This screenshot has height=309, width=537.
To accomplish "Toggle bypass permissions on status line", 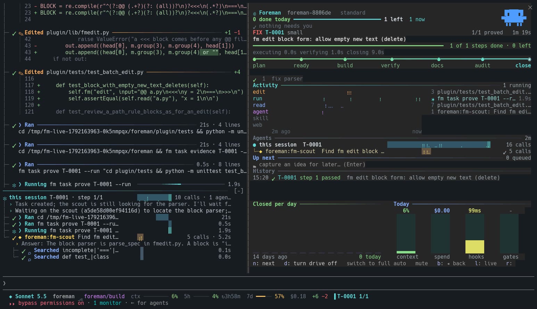I will pos(51,303).
